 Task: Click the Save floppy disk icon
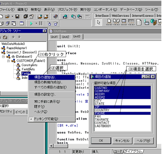pyautogui.click(x=17, y=17)
